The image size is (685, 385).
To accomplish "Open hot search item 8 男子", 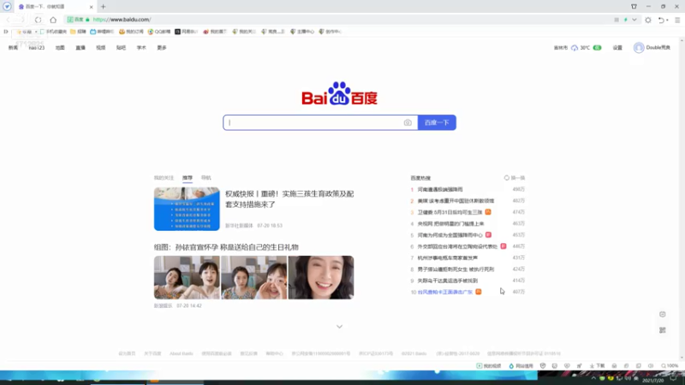I will 456,269.
